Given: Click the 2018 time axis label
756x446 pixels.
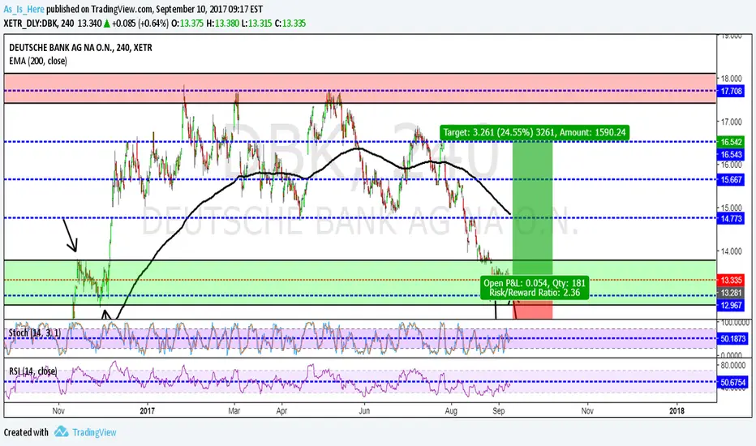Looking at the screenshot, I should (677, 411).
